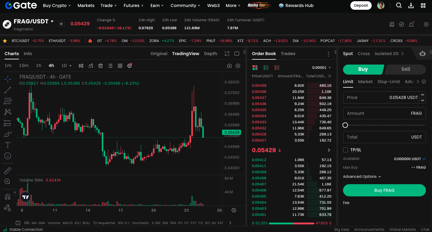Open chart settings gear beside camera
Screen dimensions: 432x232
pos(238,66)
